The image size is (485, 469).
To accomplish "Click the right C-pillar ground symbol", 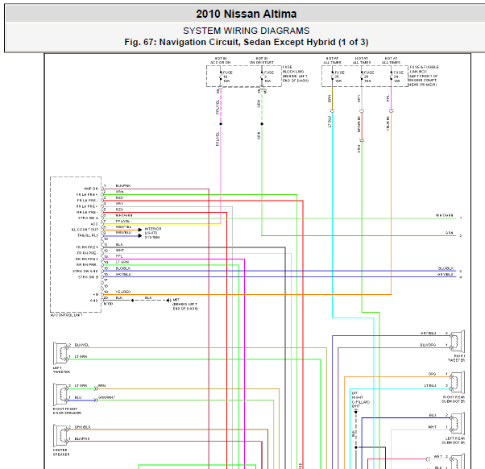I will [356, 412].
